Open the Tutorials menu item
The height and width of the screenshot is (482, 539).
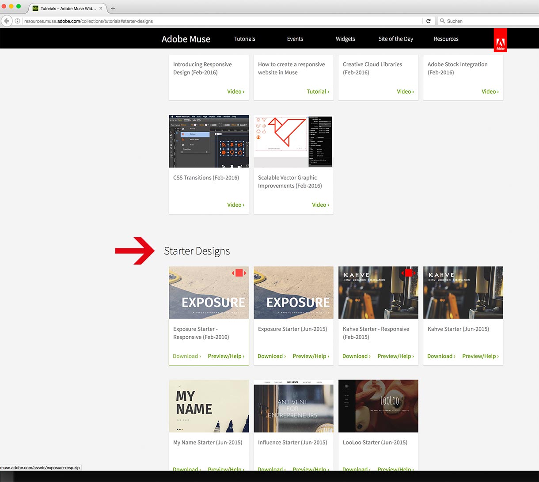pyautogui.click(x=245, y=39)
